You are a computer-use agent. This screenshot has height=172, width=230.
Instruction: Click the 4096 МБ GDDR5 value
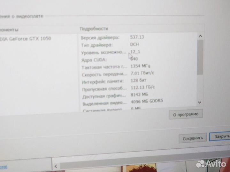(147, 101)
